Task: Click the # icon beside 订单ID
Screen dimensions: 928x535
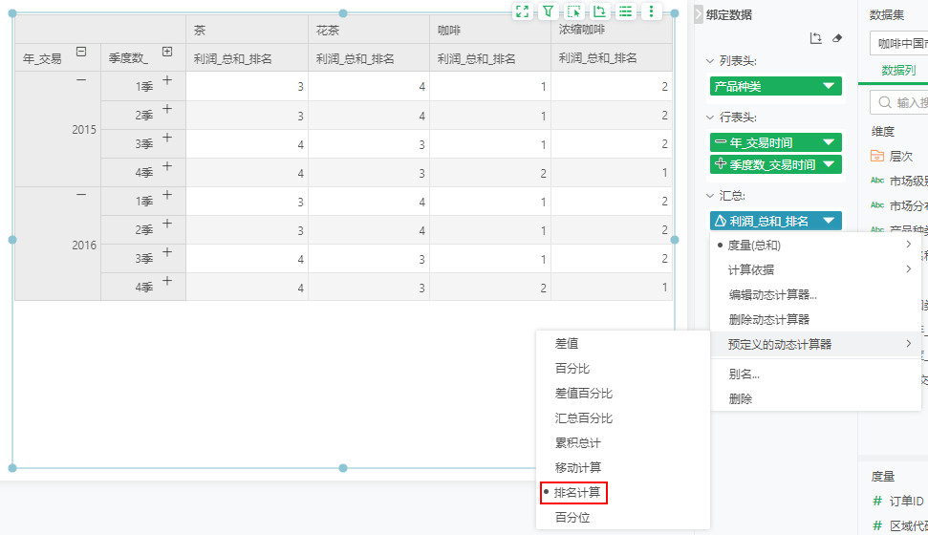Action: (x=877, y=502)
